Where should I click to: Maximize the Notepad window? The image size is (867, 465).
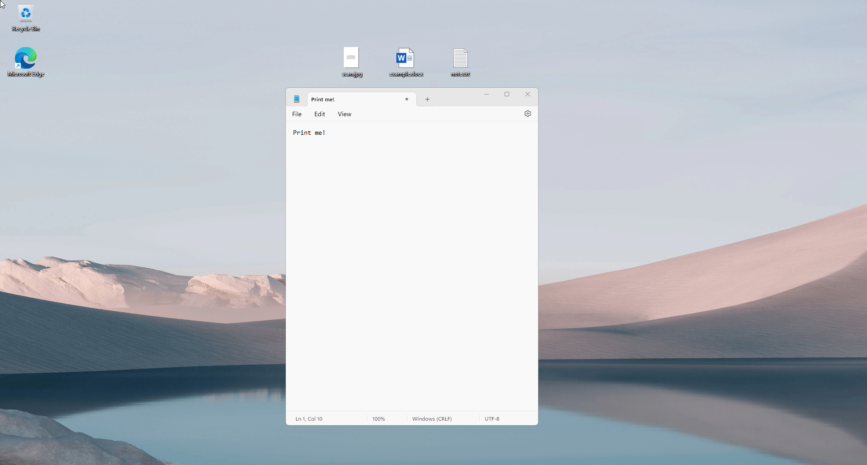point(507,94)
